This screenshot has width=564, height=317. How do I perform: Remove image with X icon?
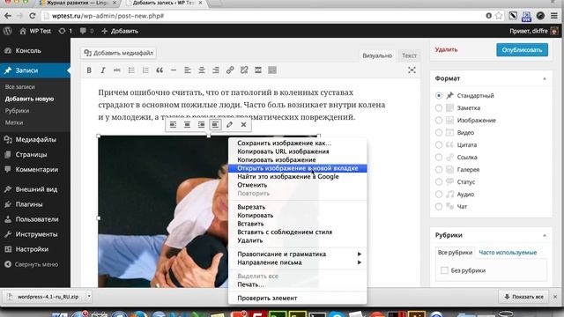tap(243, 125)
